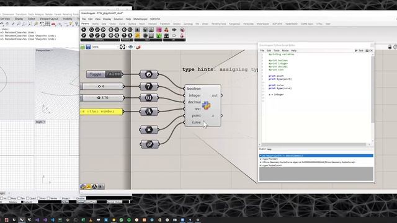Select the Text 'A' parameter icon in Primitive panel
397x223 pixels.
point(130,36)
